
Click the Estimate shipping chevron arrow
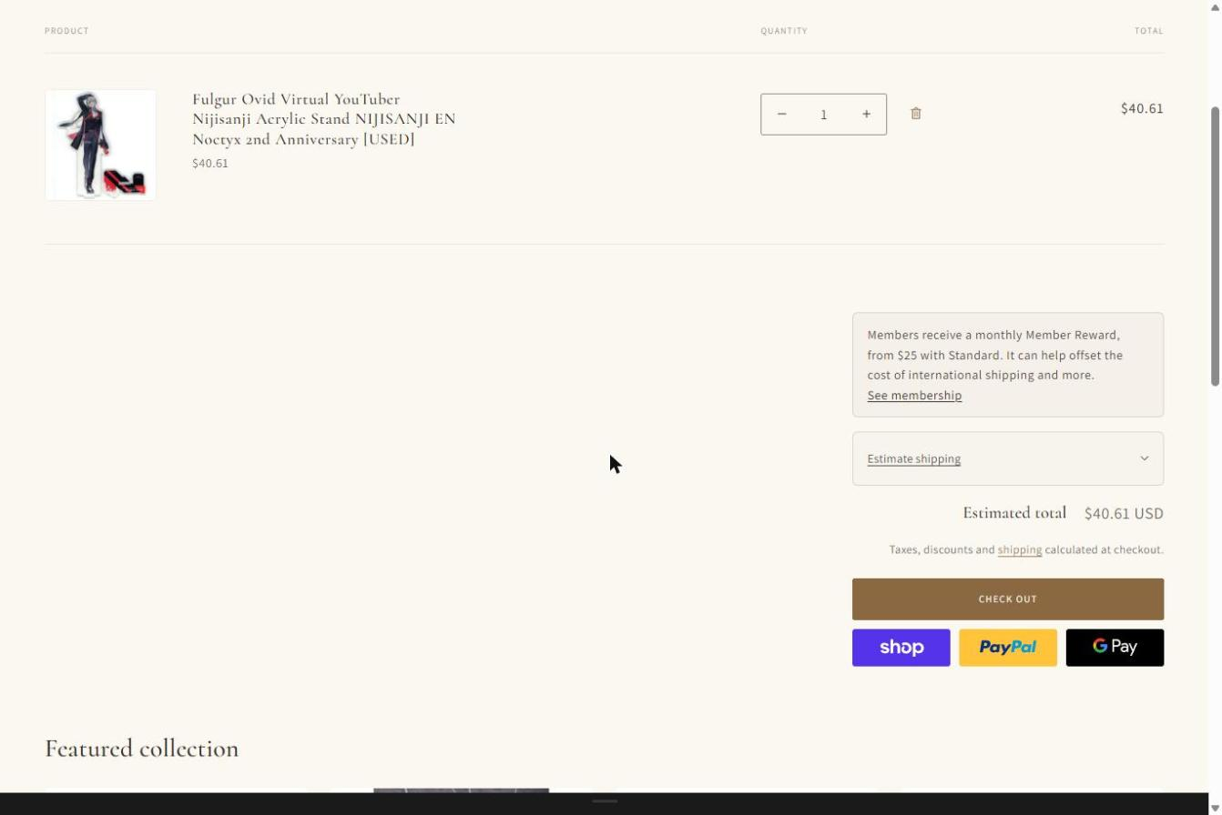[x=1145, y=458]
